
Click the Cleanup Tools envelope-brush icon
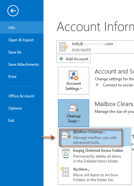pyautogui.click(x=74, y=108)
